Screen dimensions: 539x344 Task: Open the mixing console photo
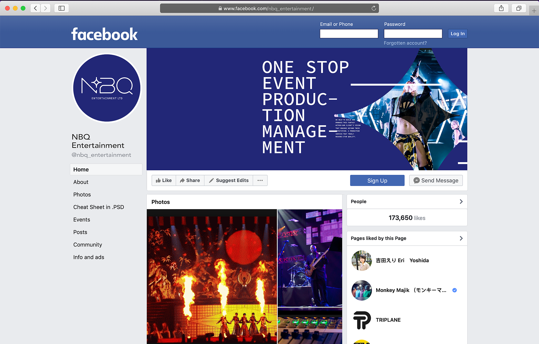tap(310, 326)
